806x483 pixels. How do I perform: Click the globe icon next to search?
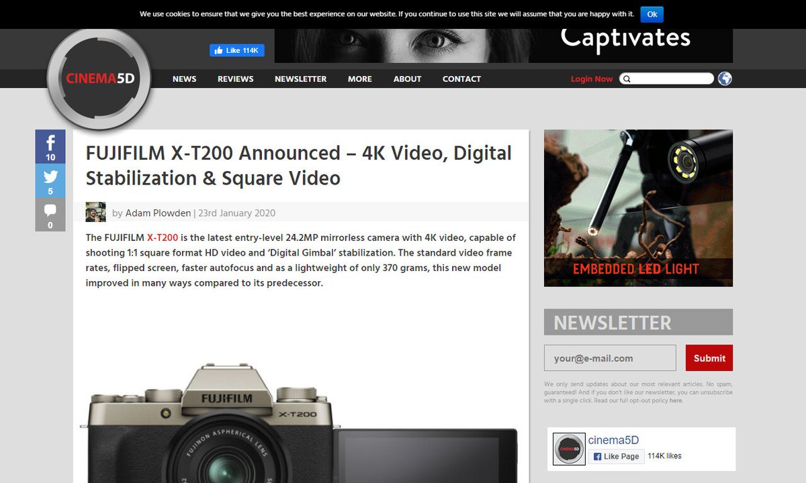pyautogui.click(x=724, y=78)
